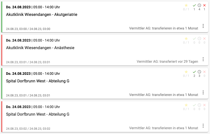Click the faded red X on the Anästhesie card
This screenshot has width=210, height=134.
point(204,39)
